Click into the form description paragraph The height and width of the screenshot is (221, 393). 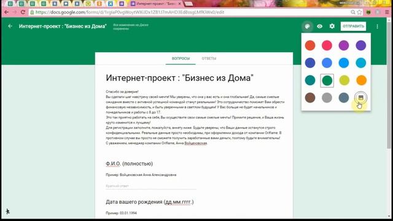[x=195, y=117]
